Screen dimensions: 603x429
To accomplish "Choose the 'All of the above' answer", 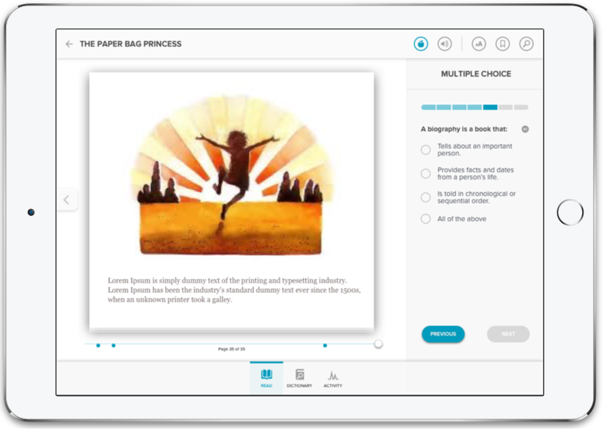I will (426, 219).
